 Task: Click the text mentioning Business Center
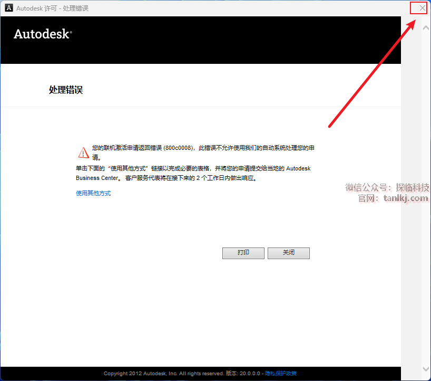click(x=193, y=173)
